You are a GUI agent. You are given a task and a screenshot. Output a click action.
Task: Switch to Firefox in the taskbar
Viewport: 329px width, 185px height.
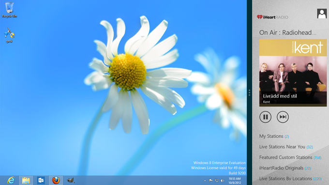tap(56, 180)
